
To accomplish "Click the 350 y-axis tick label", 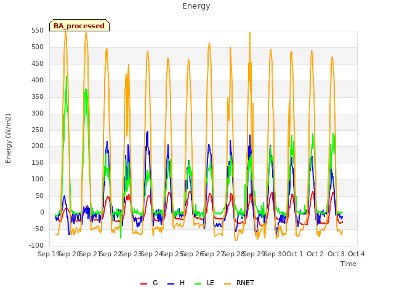I will [x=38, y=96].
